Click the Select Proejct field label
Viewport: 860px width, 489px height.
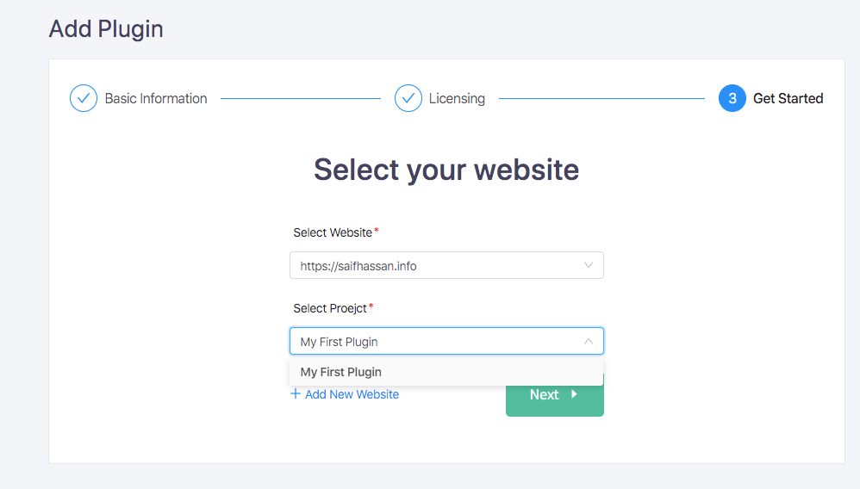(330, 308)
